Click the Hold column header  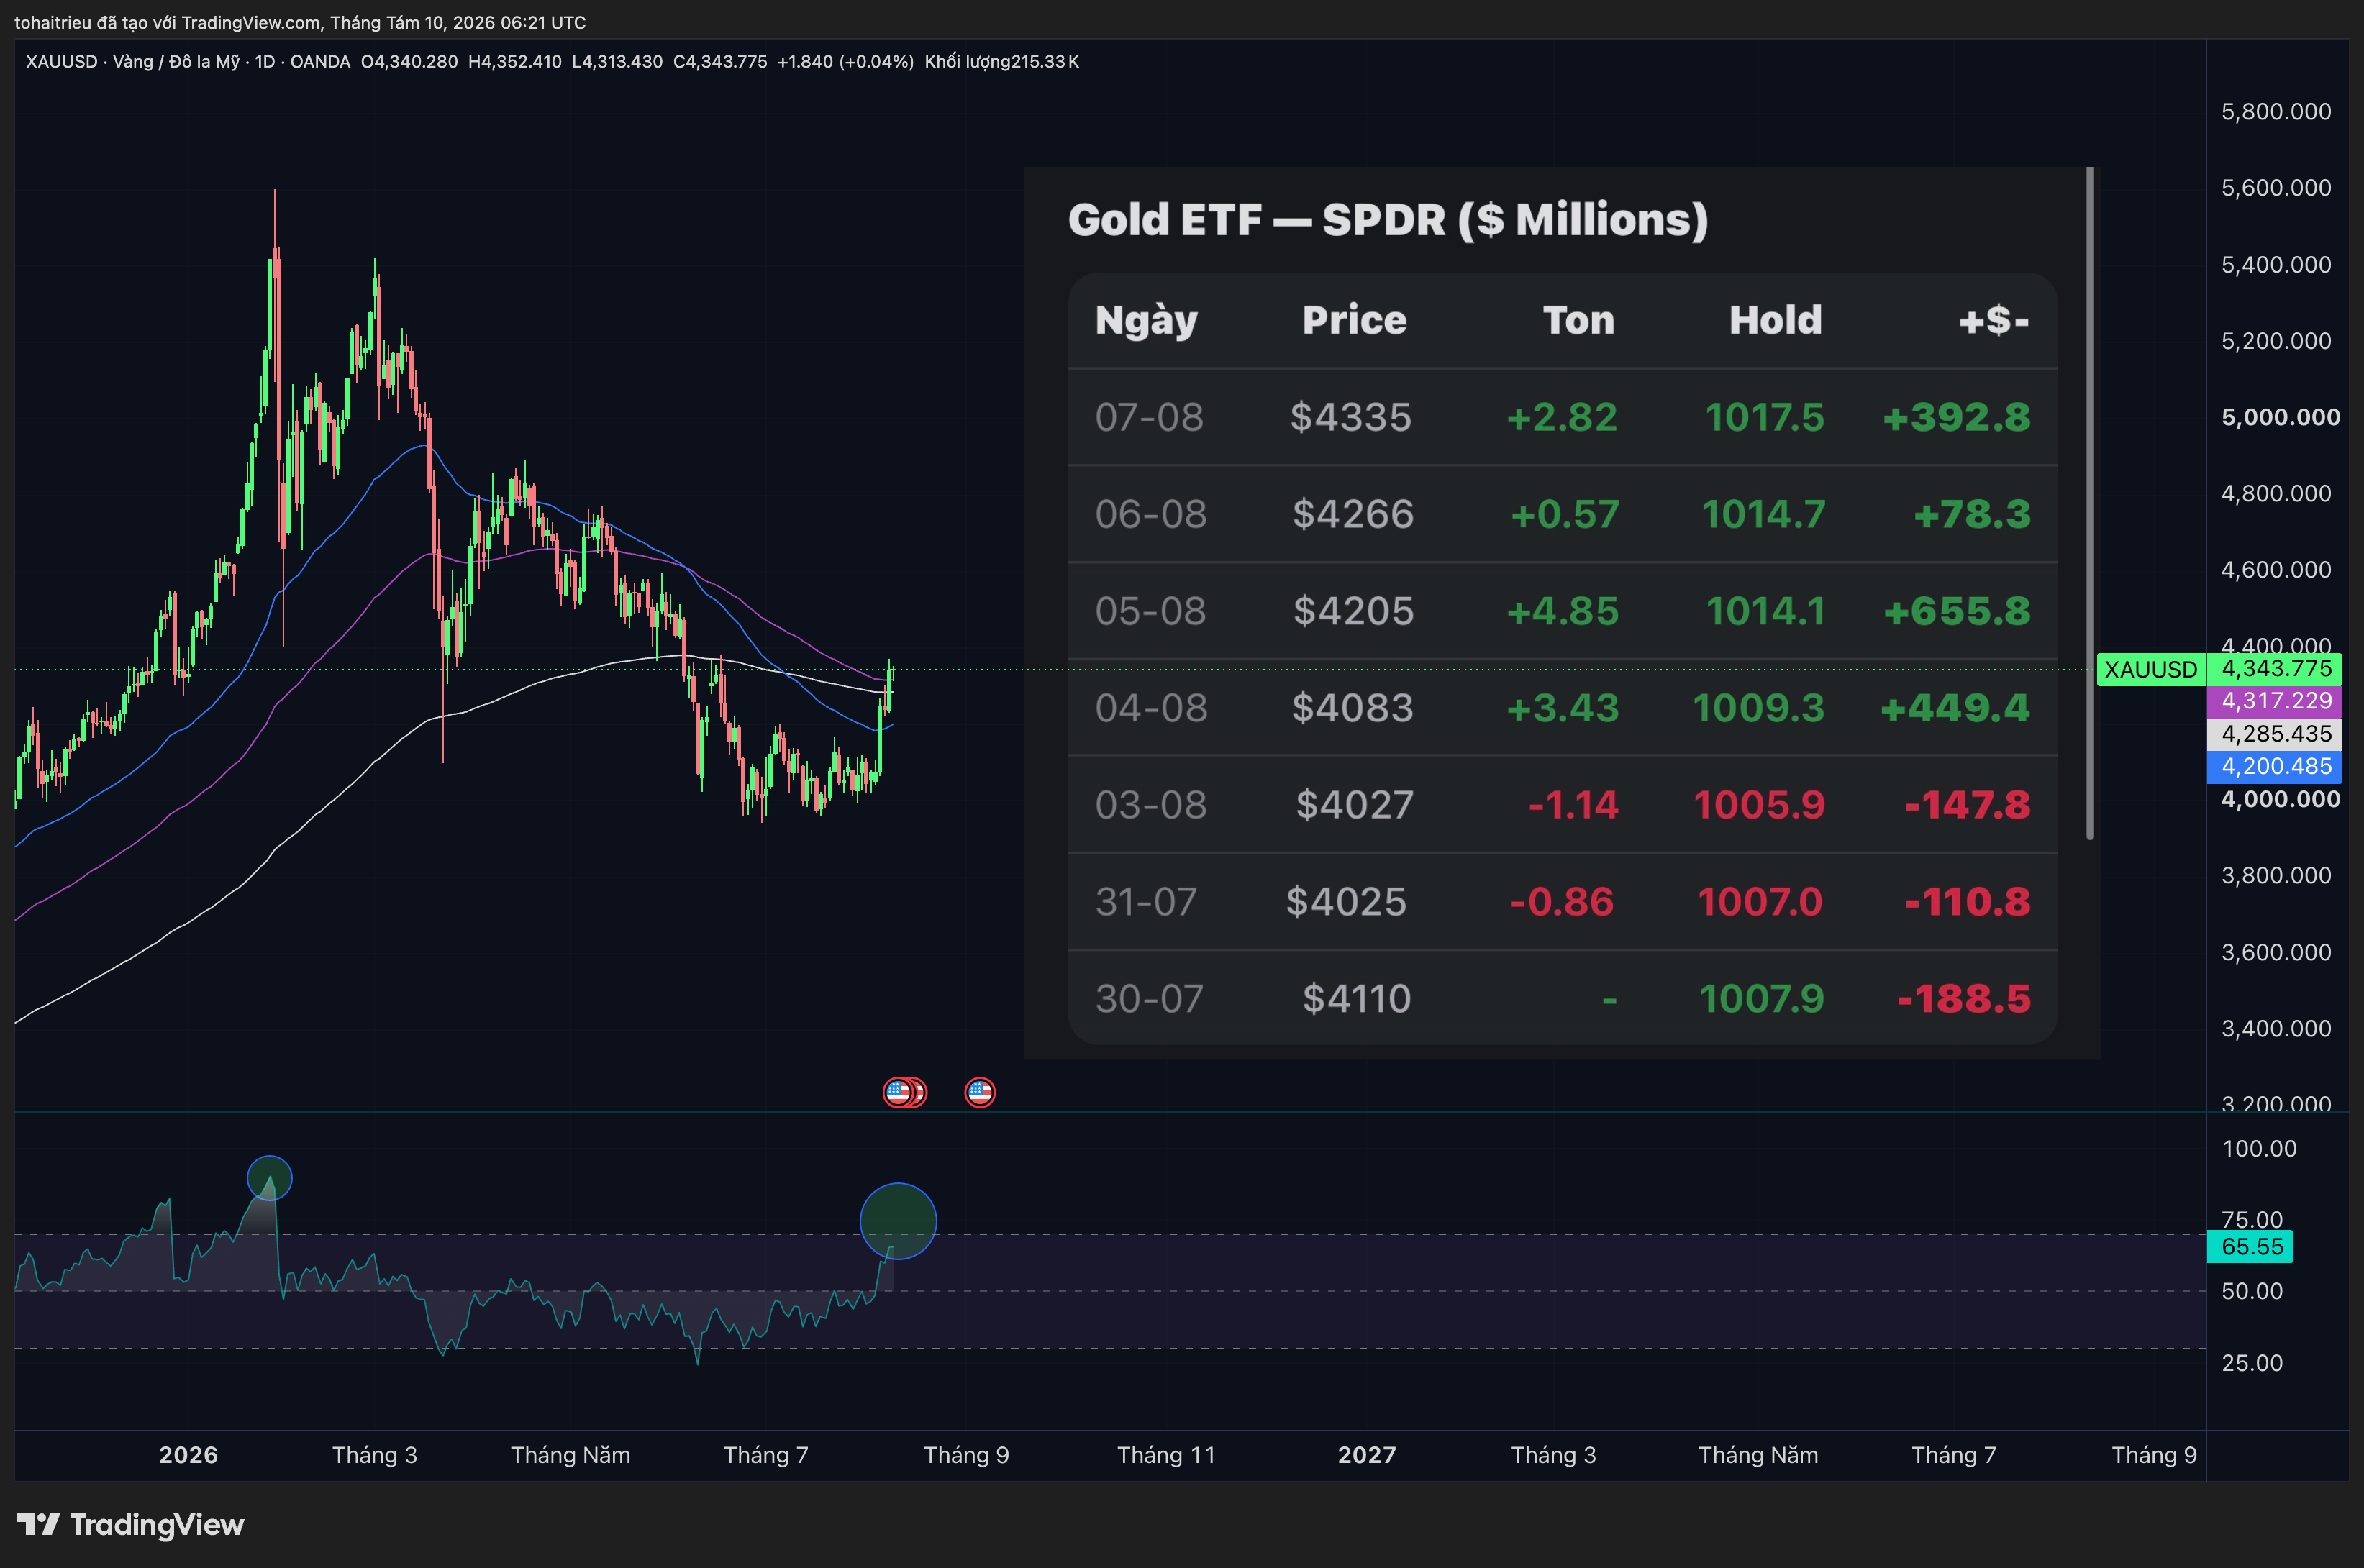[1775, 320]
